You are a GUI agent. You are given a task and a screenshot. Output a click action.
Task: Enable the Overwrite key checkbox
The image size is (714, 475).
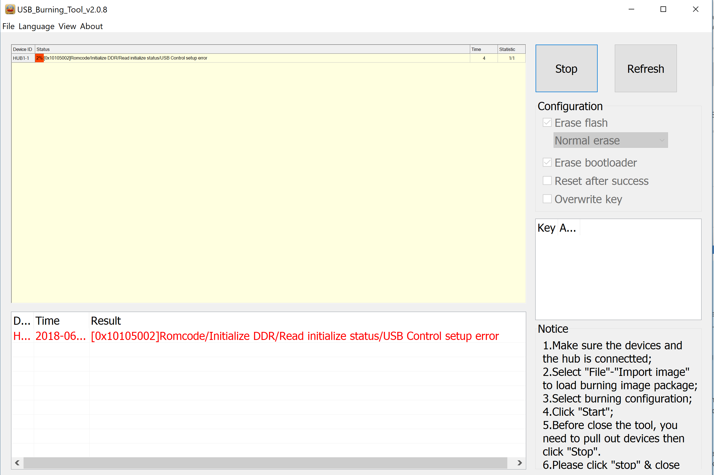pyautogui.click(x=548, y=199)
